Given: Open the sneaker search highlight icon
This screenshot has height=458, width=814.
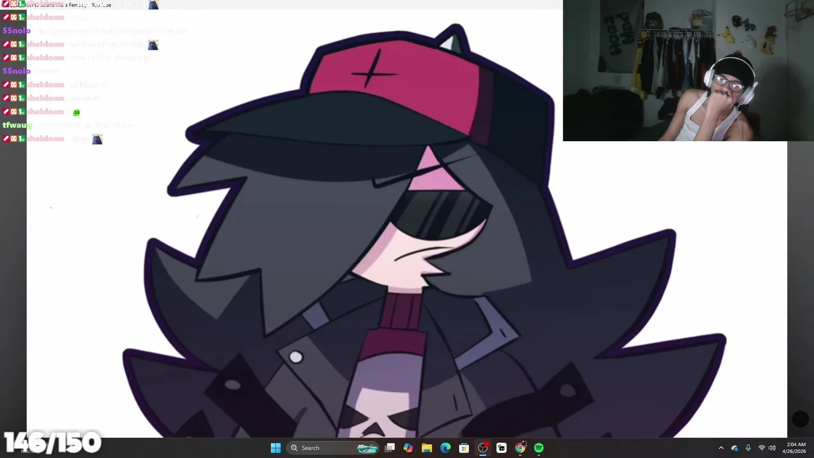Looking at the screenshot, I should pos(368,448).
